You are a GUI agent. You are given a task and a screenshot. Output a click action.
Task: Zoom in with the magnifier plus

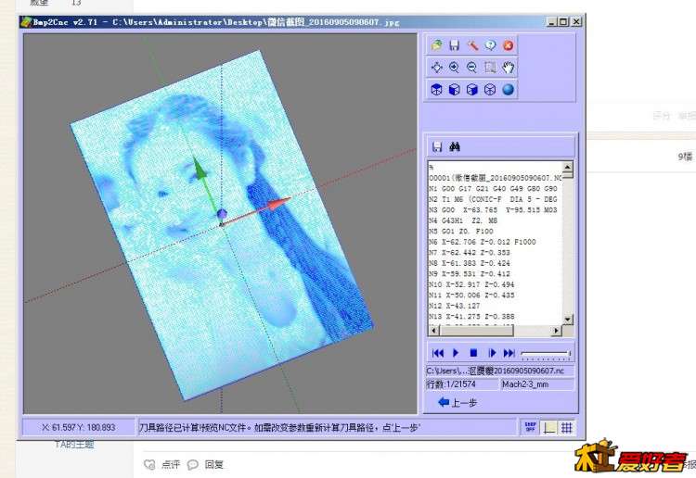[454, 67]
